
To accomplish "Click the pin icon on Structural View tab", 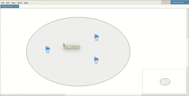I will coord(15,6).
